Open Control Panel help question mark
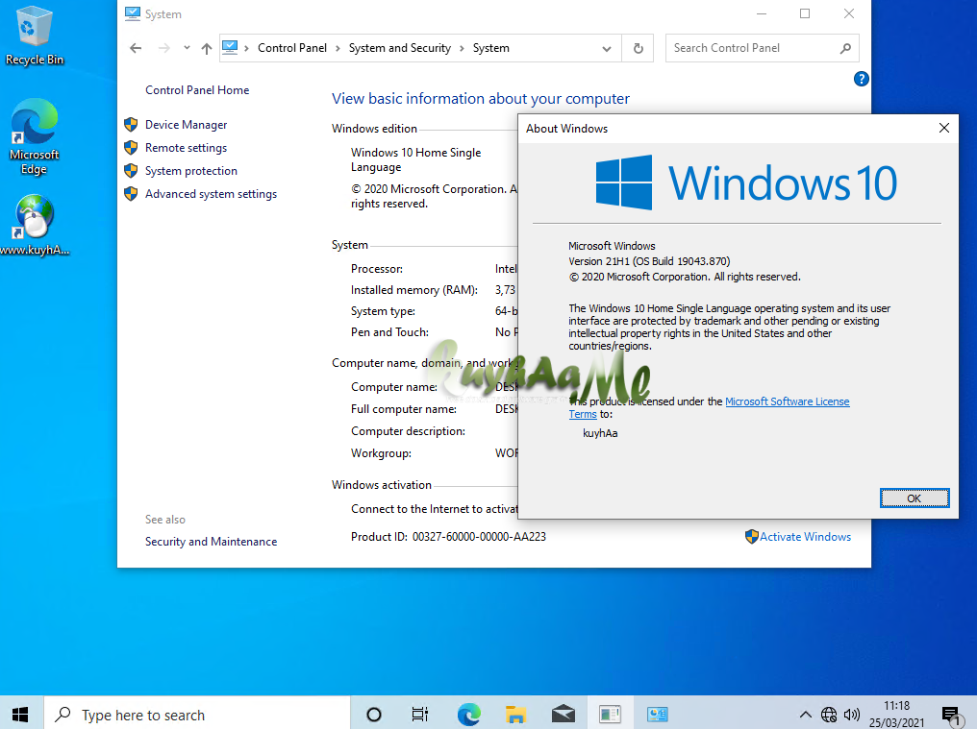Screen dimensions: 977x729 click(x=861, y=79)
